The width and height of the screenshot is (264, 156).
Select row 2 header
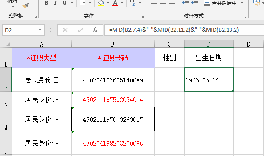coord(6,79)
